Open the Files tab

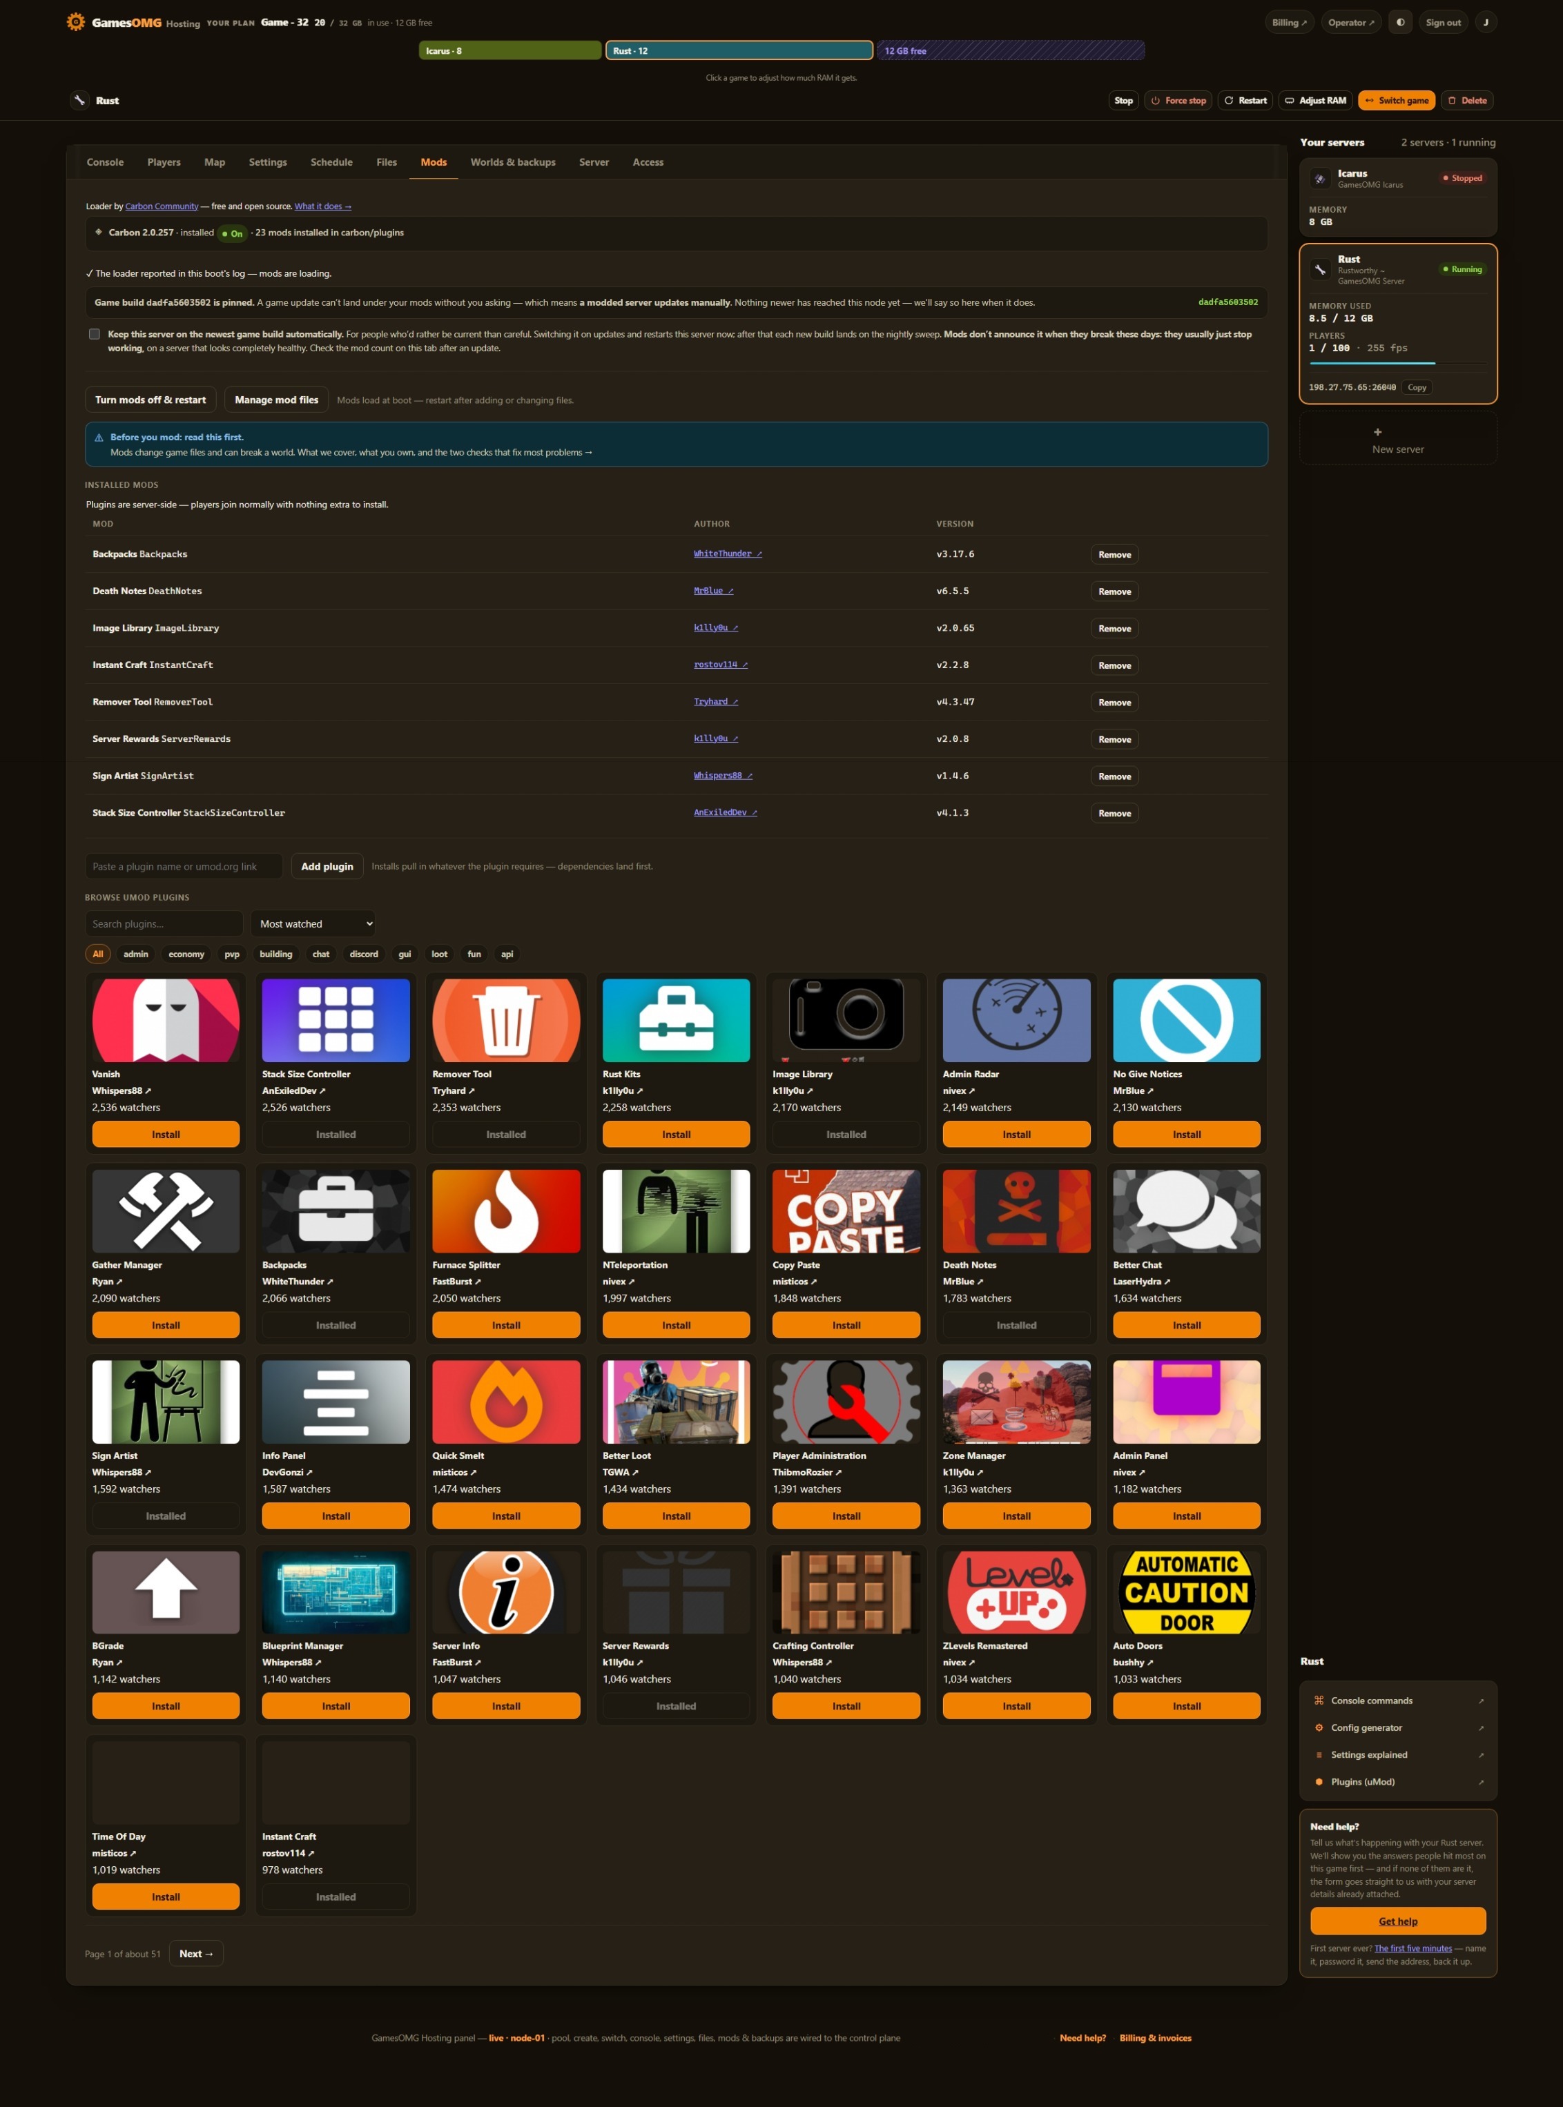click(386, 161)
